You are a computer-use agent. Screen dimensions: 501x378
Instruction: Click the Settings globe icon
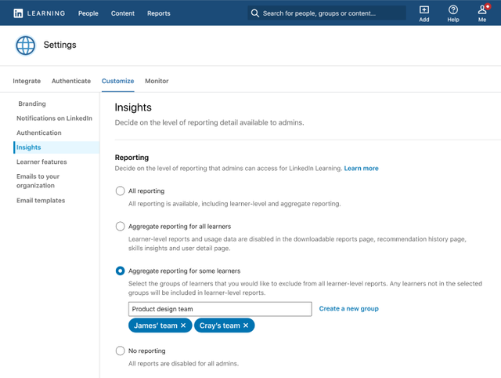click(26, 45)
